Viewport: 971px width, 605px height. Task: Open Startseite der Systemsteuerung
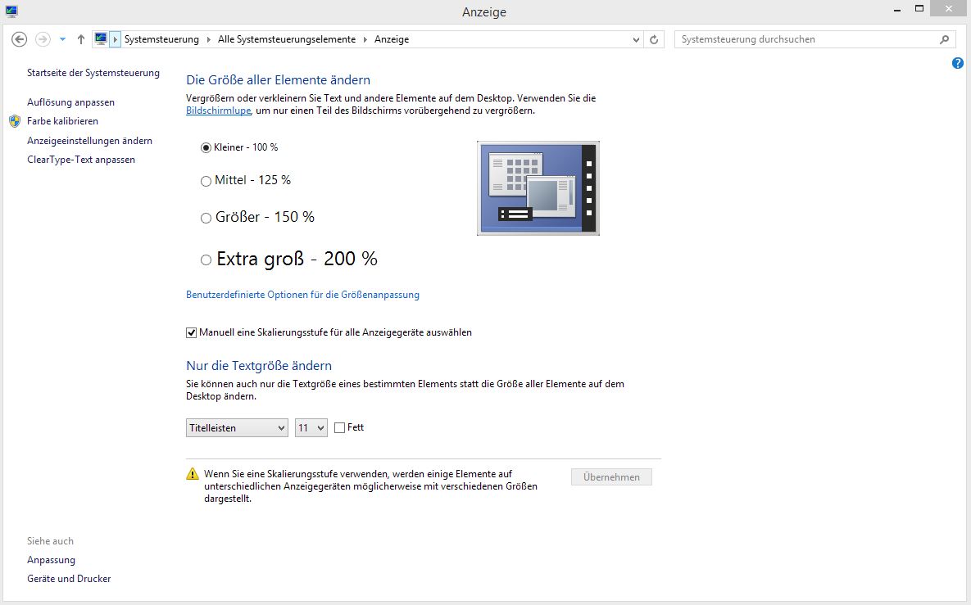93,72
